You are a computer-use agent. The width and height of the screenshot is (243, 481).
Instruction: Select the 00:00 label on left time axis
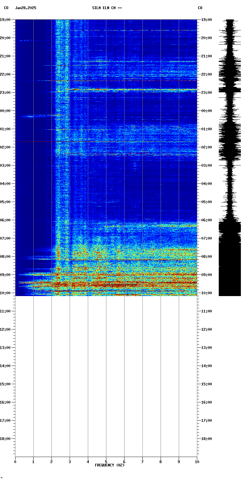[x=5, y=111]
